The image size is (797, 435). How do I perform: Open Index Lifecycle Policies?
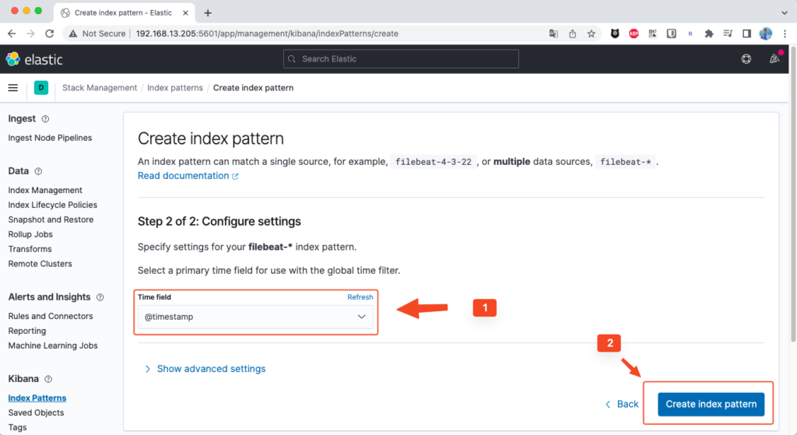click(x=52, y=205)
